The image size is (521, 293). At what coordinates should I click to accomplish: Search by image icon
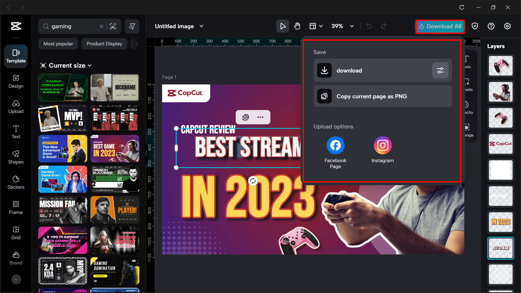(113, 26)
